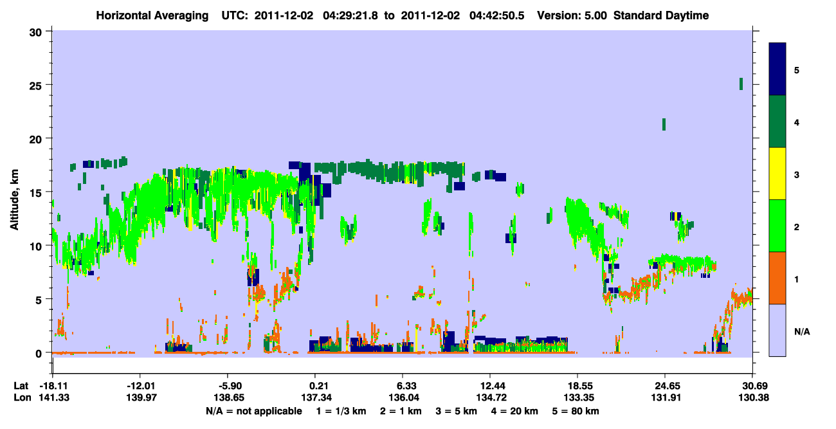
Task: Click the legend entry '3 = 5 km'
Action: (x=457, y=411)
